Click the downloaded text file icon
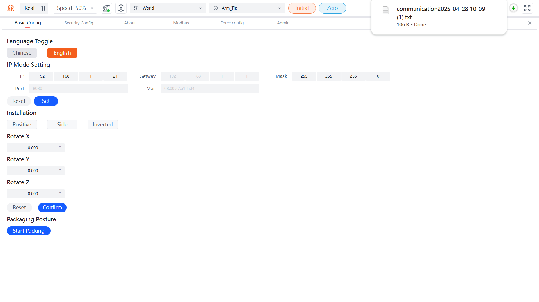The image size is (539, 302). coord(385,10)
